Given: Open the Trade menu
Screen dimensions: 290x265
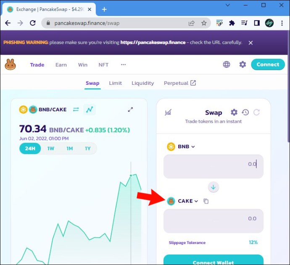Looking at the screenshot, I should [37, 65].
